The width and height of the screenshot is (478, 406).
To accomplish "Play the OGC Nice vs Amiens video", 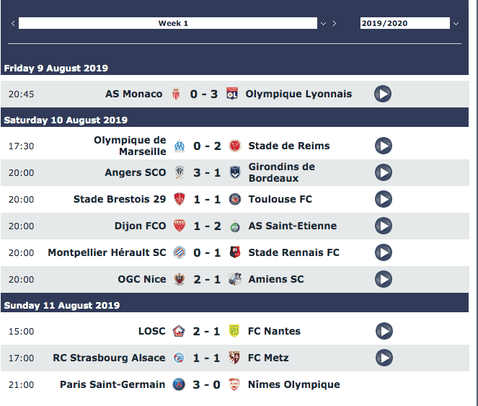I will [x=383, y=279].
